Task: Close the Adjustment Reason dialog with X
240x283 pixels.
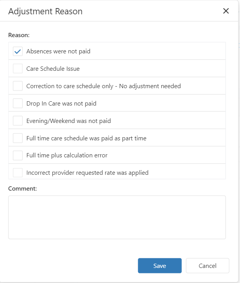Action: 226,11
